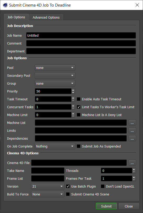Select the Job Options tab

point(16,17)
